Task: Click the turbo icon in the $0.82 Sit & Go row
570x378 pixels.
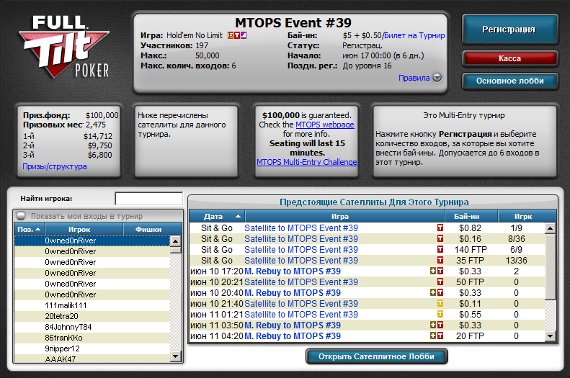Action: point(440,228)
